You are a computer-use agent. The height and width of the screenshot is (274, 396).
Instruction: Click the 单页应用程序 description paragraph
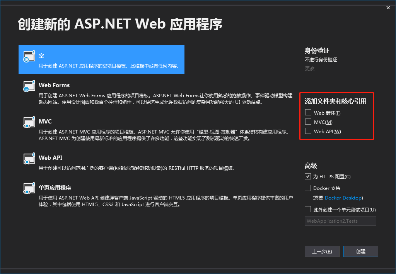166,201
